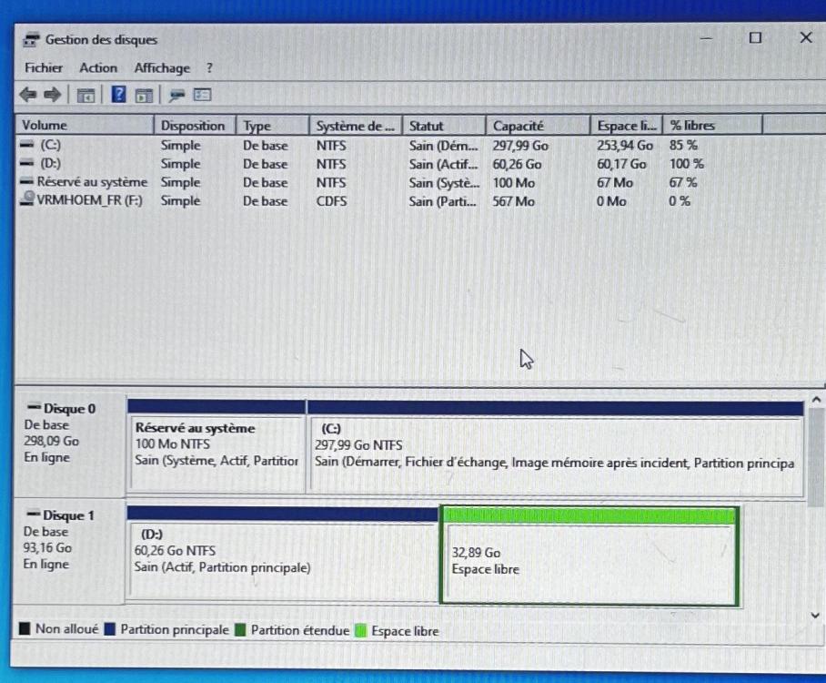Click the blue Help question mark icon
This screenshot has height=683, width=826.
tap(119, 95)
